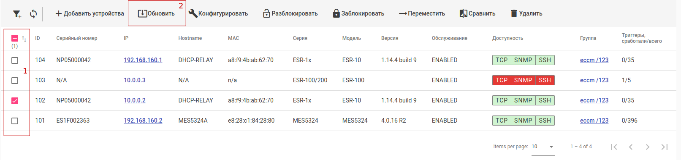The image size is (681, 160).
Task: Click the Заблокировать closed padlock icon
Action: [336, 13]
